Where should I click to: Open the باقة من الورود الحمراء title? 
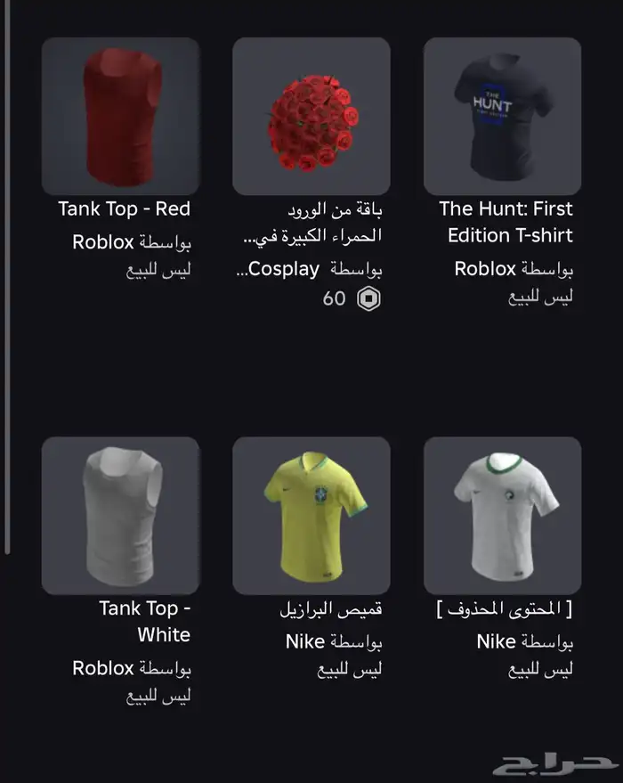[x=312, y=222]
